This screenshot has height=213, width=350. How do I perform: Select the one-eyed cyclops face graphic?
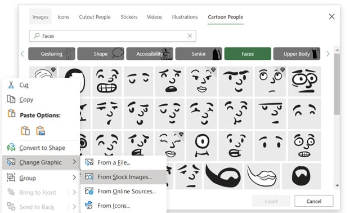[x=201, y=146]
